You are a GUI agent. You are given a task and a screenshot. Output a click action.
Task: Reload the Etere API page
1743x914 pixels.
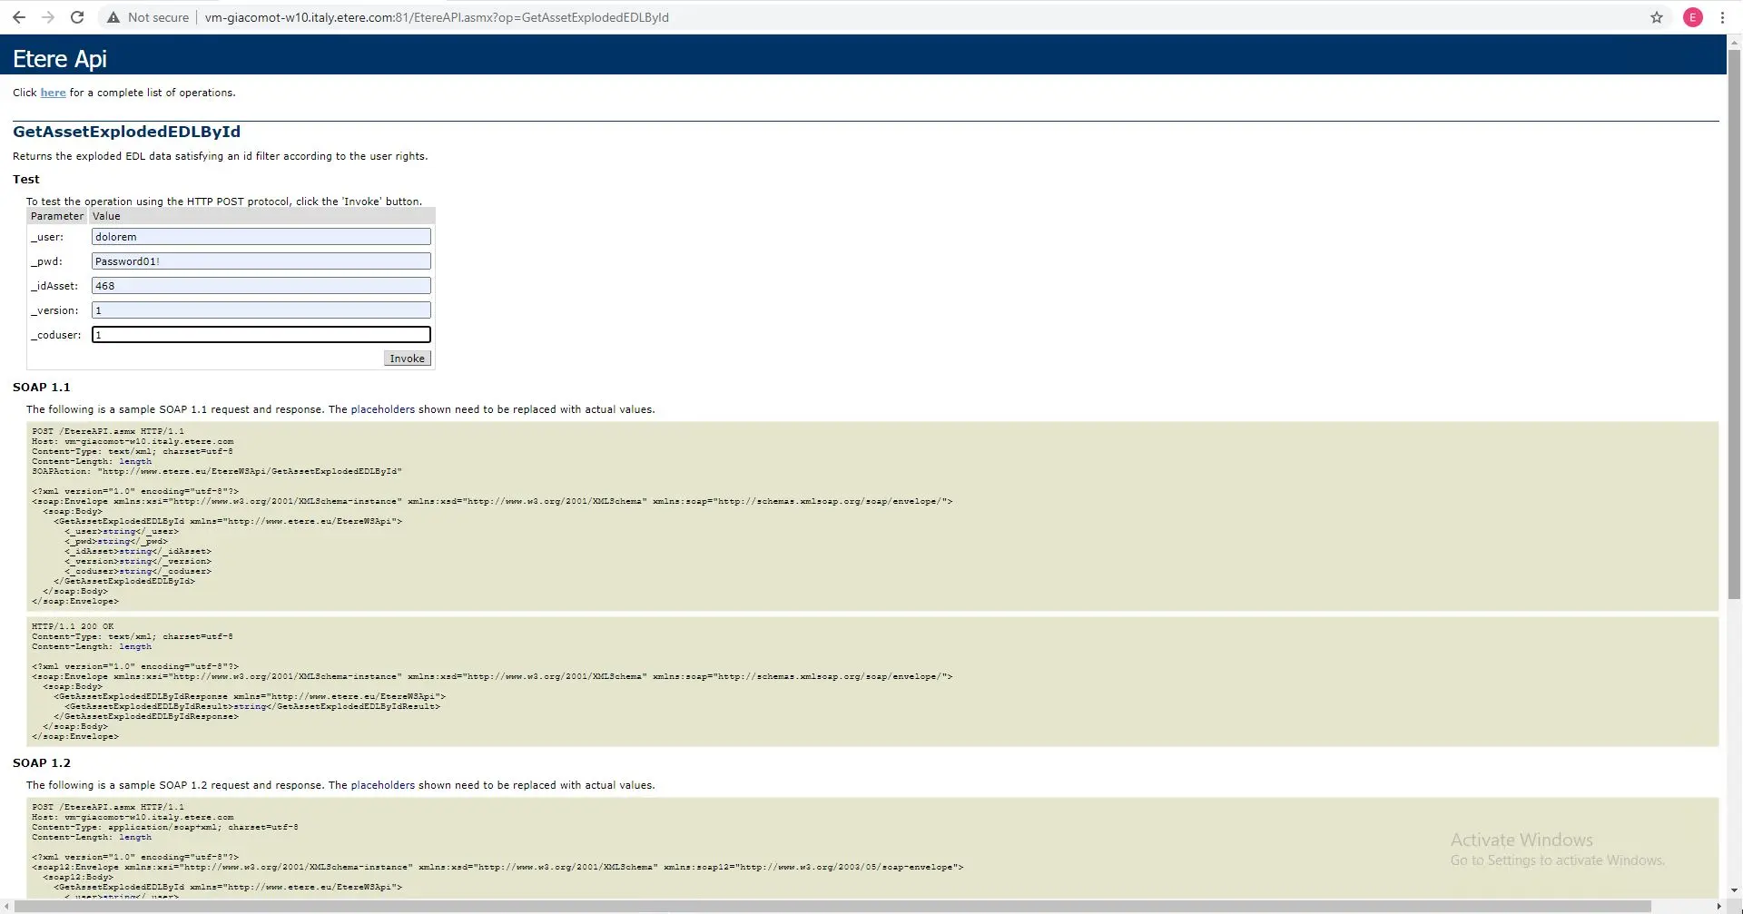78,17
